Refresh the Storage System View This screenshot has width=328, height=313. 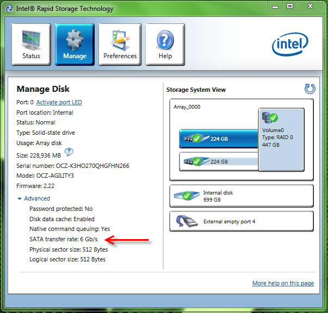click(x=310, y=89)
